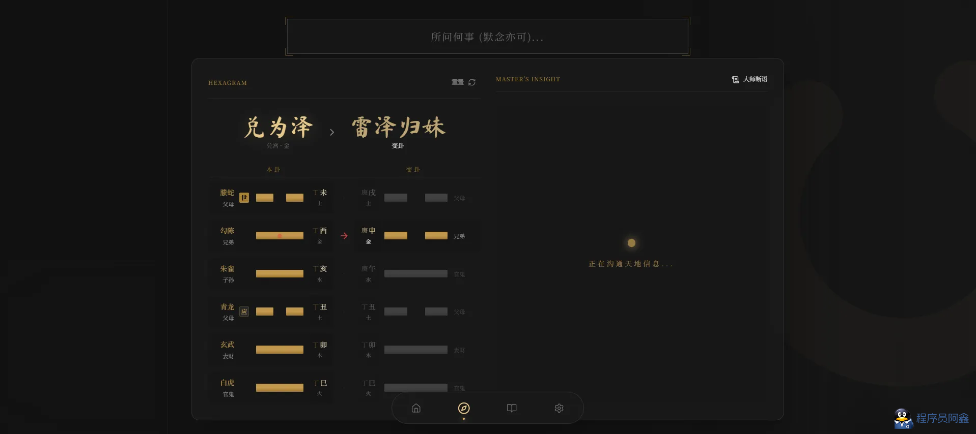
Task: Go to the home page icon
Action: tap(416, 408)
